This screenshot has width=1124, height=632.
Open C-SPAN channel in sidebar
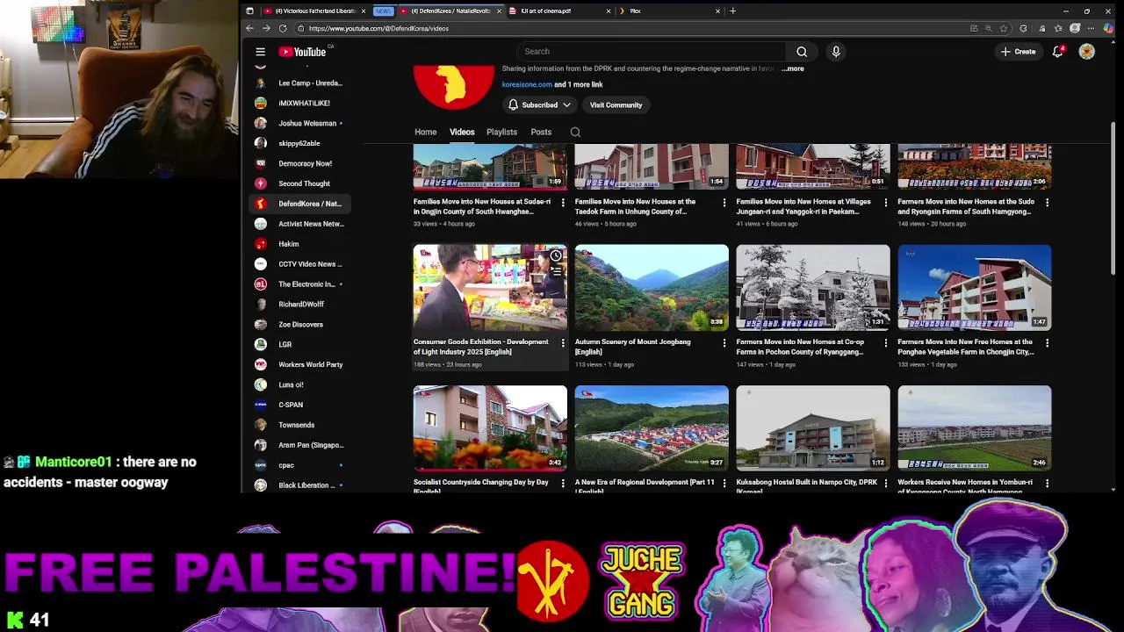coord(299,405)
